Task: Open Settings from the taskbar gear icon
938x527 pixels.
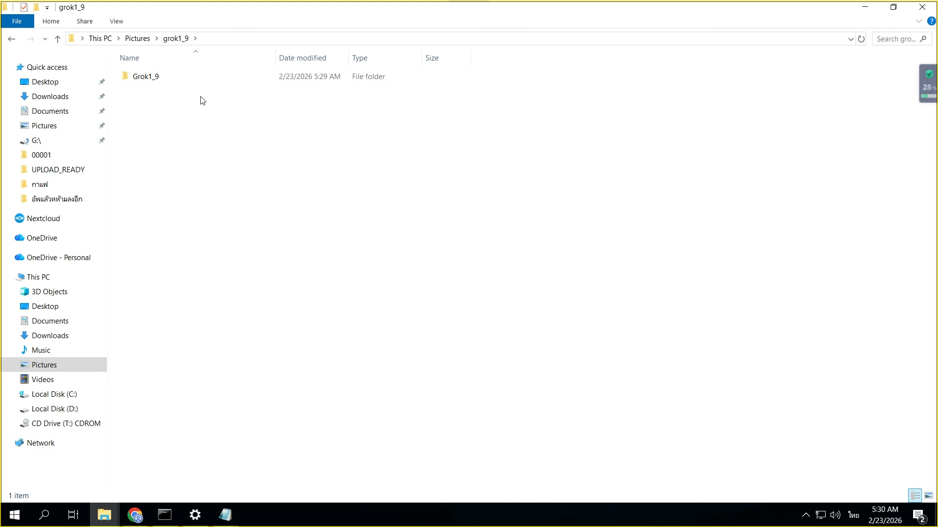Action: pyautogui.click(x=195, y=515)
